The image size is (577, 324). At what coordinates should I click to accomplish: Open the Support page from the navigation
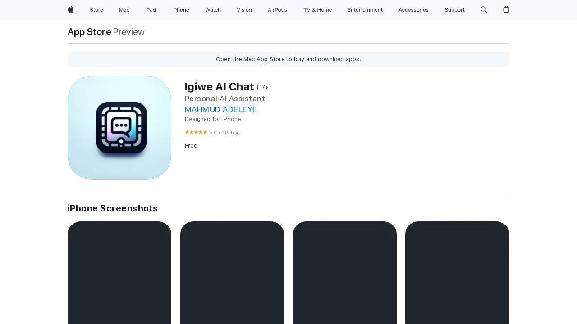point(455,10)
